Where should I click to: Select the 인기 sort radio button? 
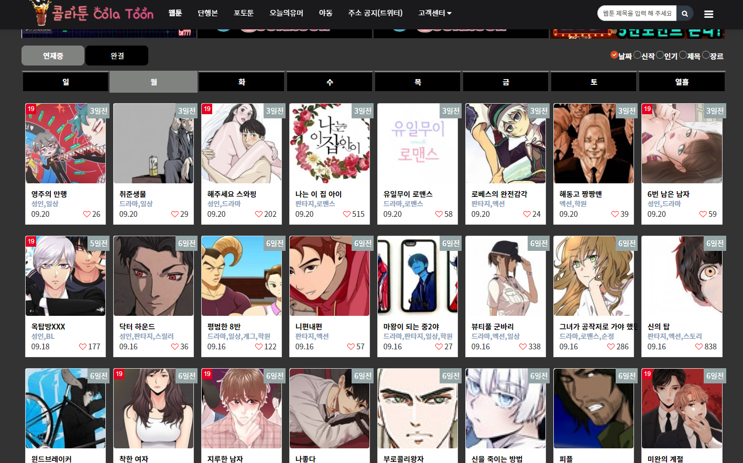coord(660,55)
